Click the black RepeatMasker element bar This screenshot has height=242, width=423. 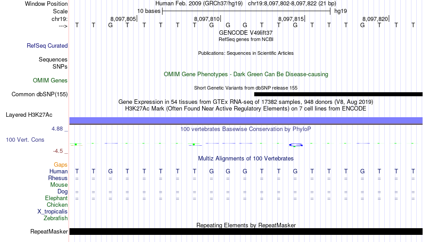(246, 231)
